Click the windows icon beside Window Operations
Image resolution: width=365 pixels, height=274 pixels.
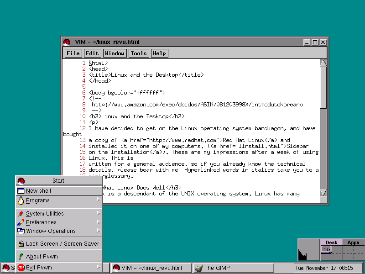(x=21, y=231)
